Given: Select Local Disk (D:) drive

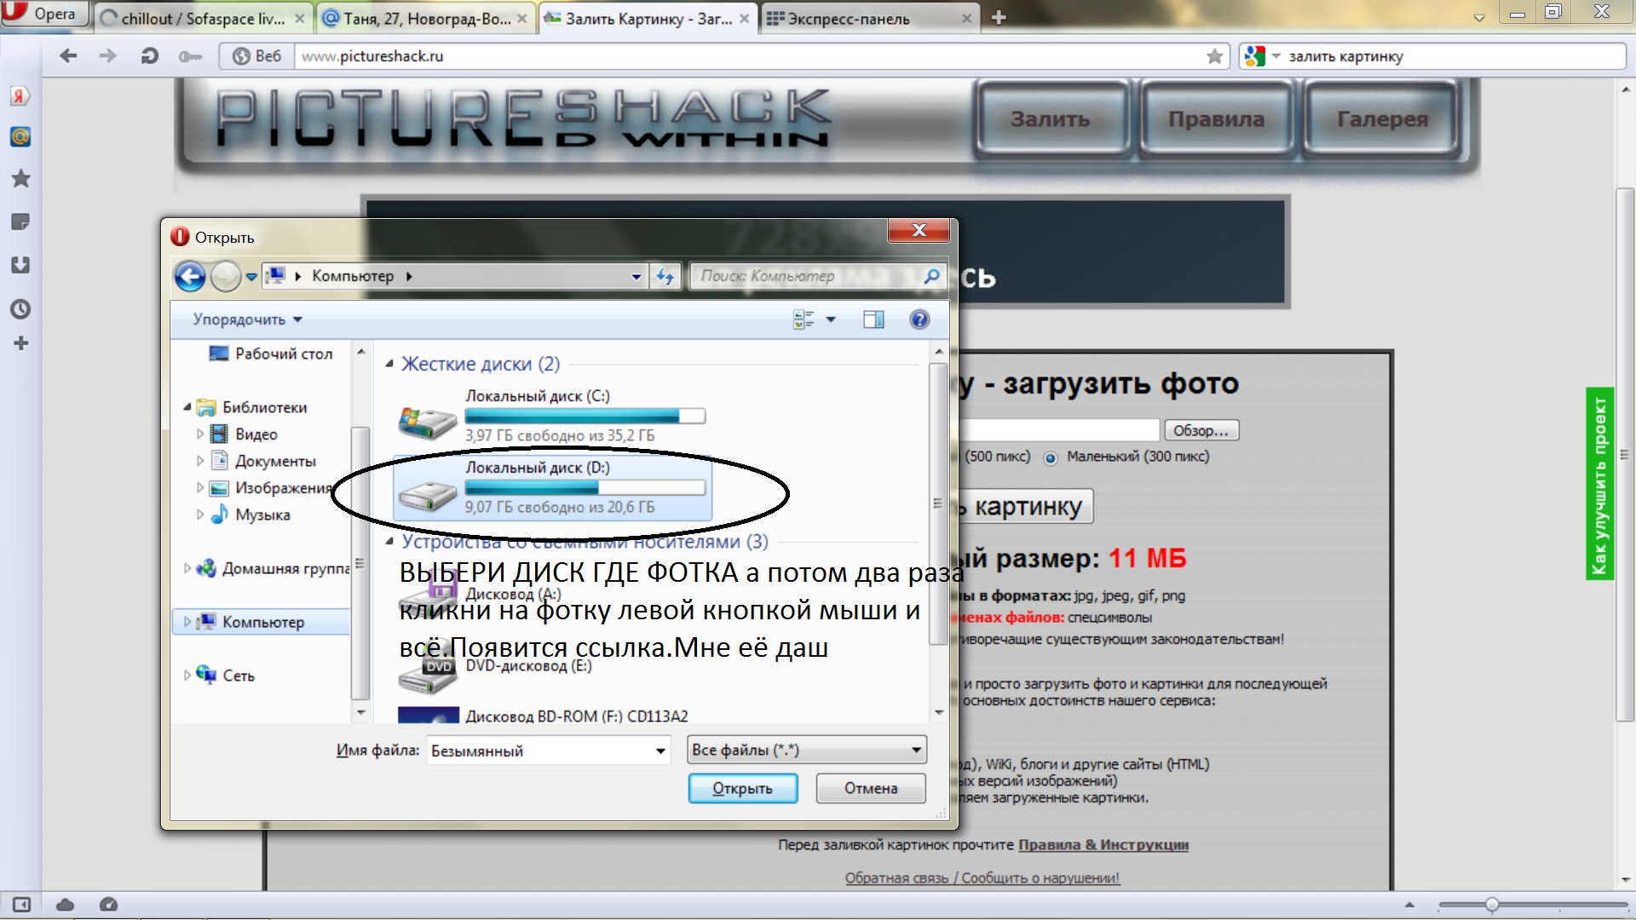Looking at the screenshot, I should [552, 487].
